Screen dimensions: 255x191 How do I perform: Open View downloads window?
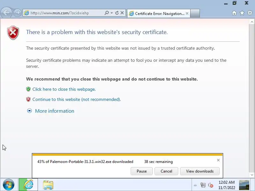point(200,171)
